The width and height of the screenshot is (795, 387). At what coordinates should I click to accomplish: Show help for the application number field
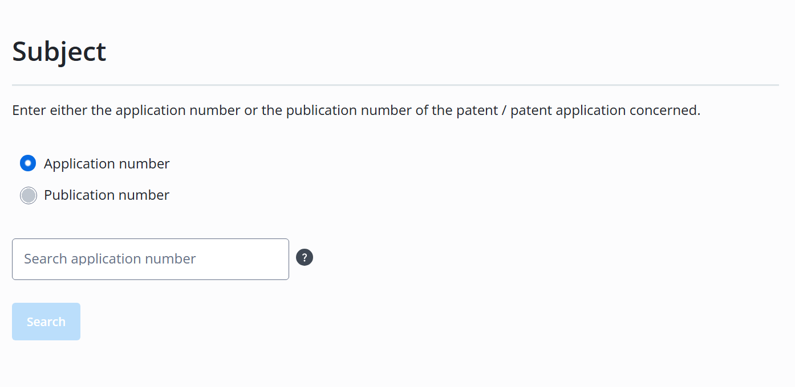pyautogui.click(x=305, y=258)
